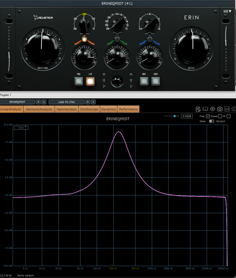Click the orange band frequency selector knob
Screen dimensions: 236x278
point(84,25)
